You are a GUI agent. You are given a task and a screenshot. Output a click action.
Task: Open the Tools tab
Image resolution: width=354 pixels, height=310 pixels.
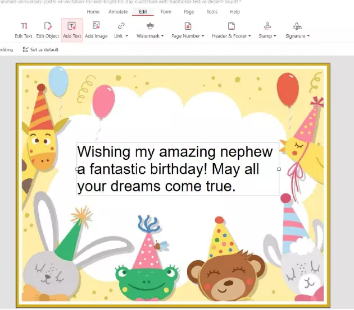(x=212, y=12)
